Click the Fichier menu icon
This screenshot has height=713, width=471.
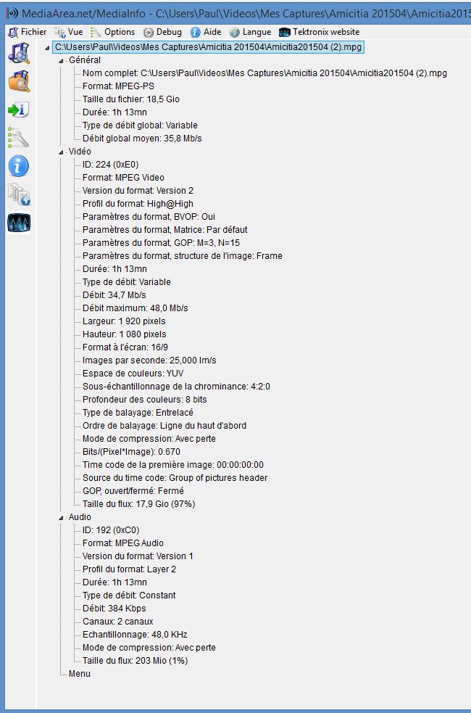coord(14,33)
